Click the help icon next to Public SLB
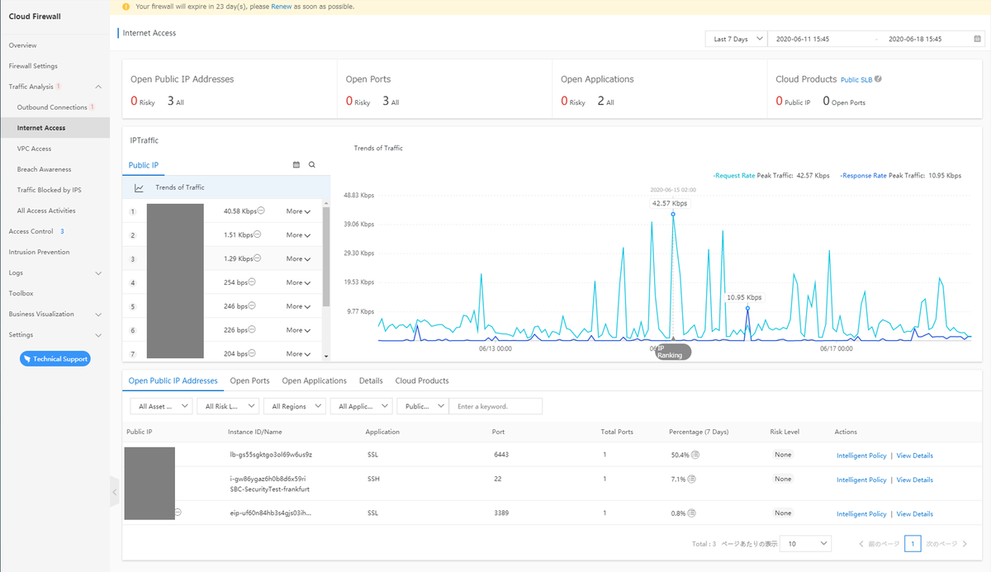Image resolution: width=991 pixels, height=572 pixels. [x=878, y=79]
